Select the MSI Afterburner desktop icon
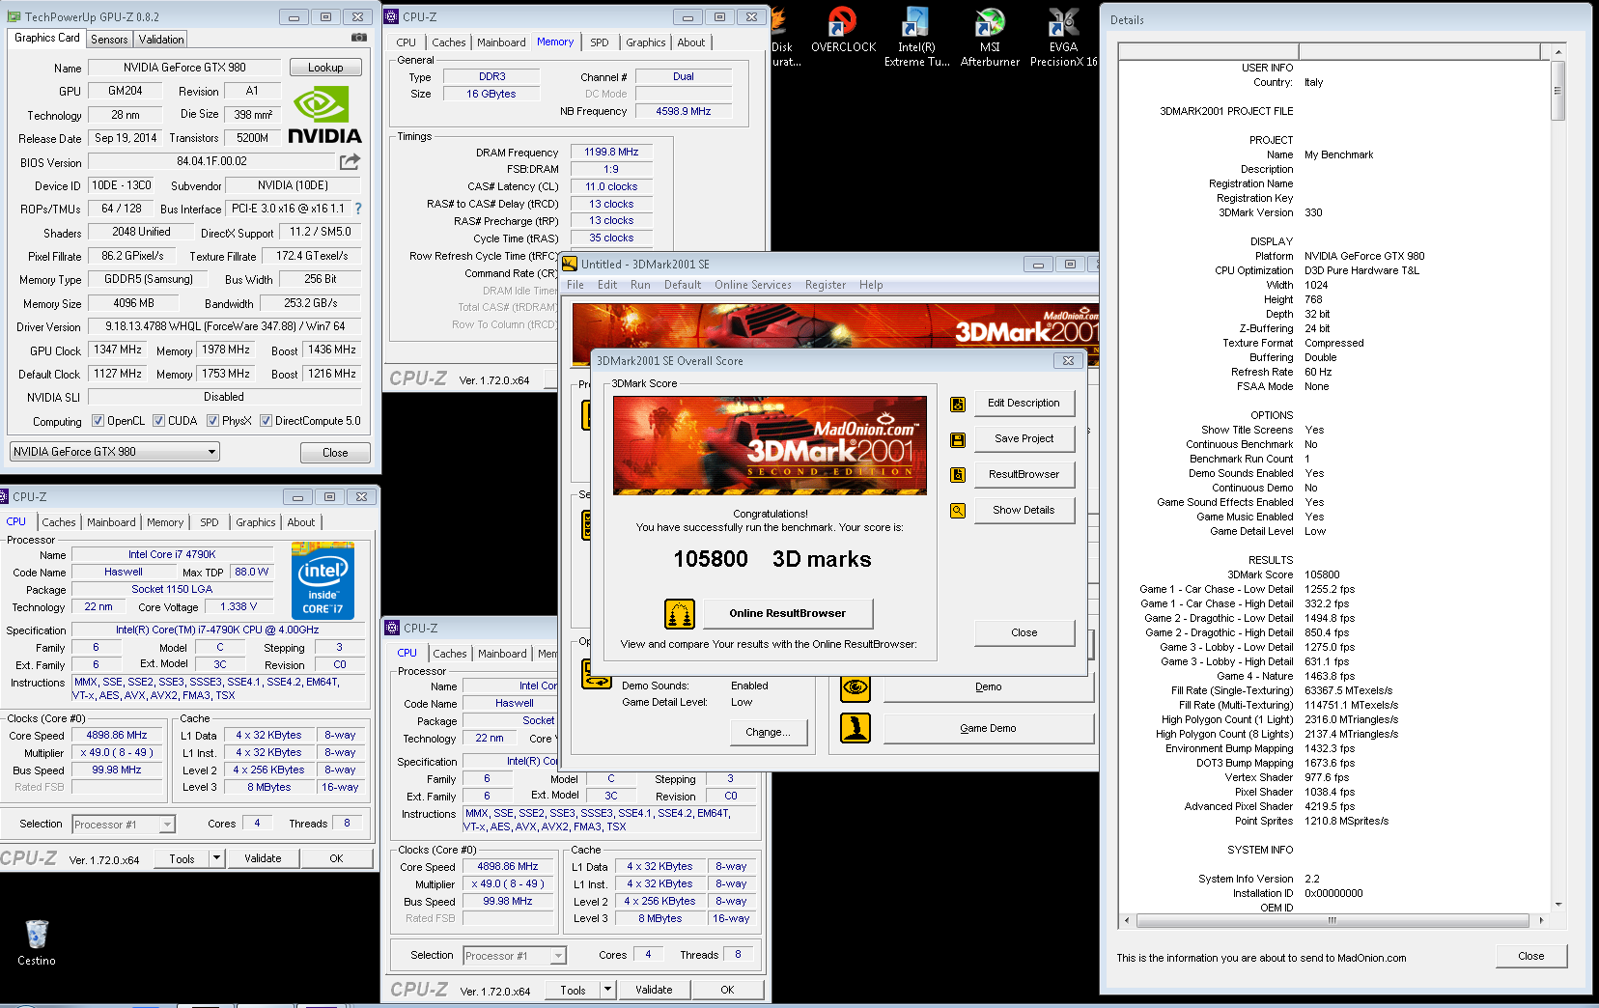This screenshot has height=1008, width=1599. click(990, 37)
